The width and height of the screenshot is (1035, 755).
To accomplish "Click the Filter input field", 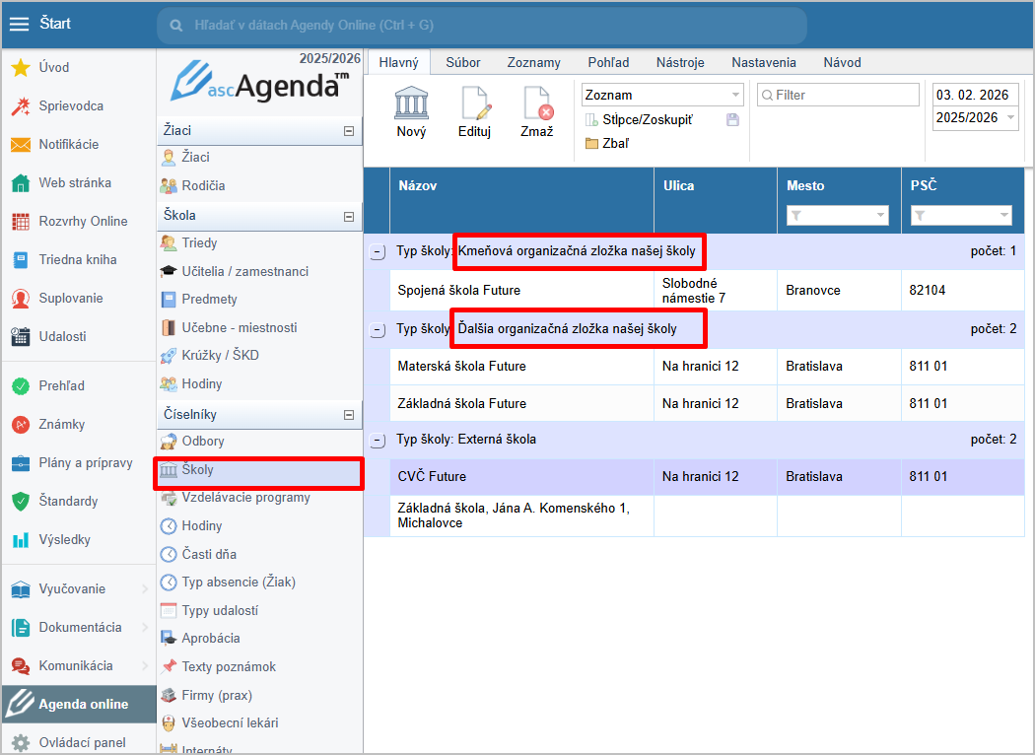I will coord(844,96).
